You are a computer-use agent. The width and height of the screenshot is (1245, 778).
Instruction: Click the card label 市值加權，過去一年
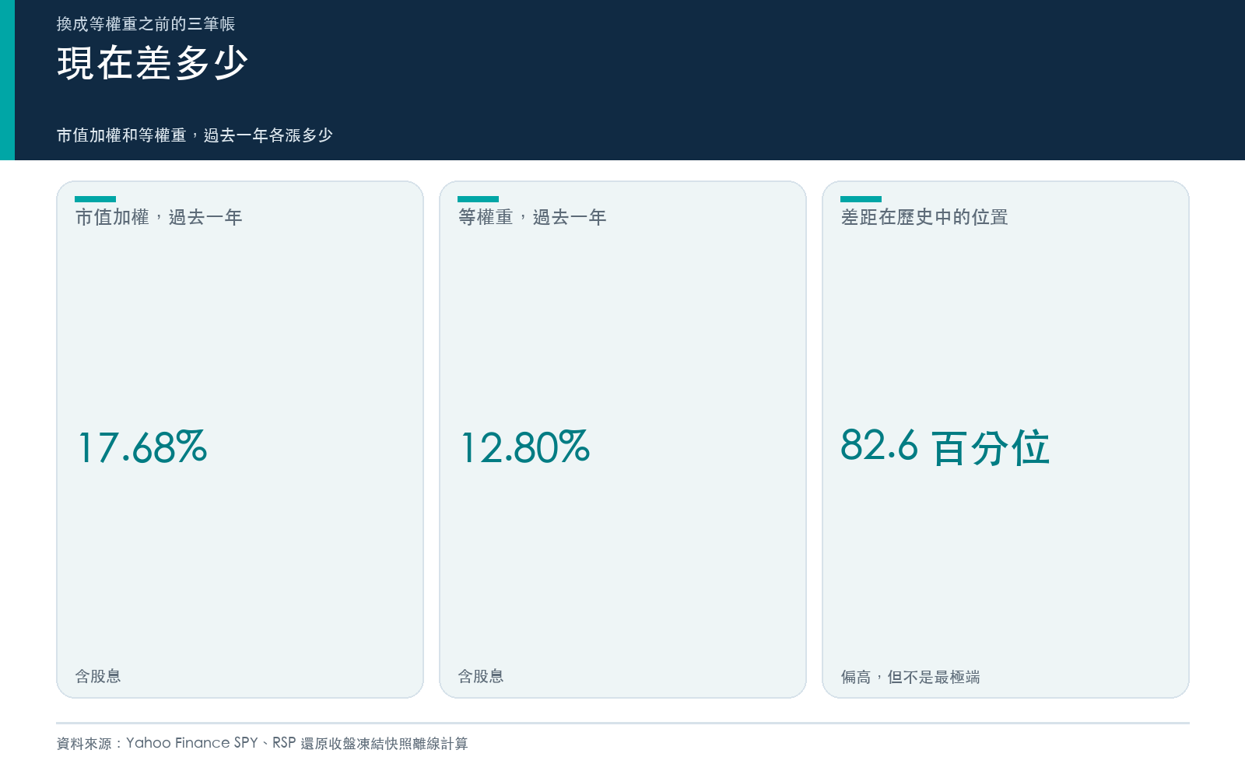point(159,217)
